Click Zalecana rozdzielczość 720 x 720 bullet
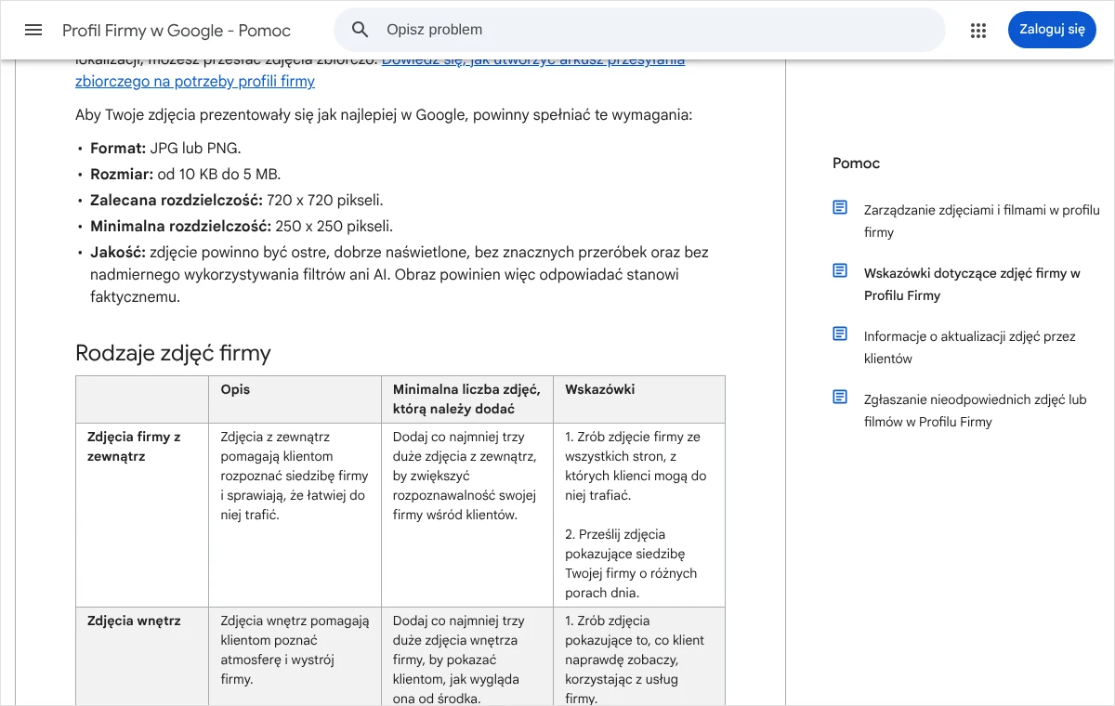 tap(237, 201)
